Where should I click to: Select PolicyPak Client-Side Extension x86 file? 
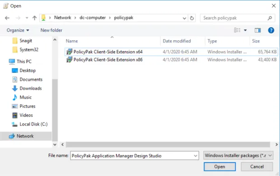[x=171, y=60]
